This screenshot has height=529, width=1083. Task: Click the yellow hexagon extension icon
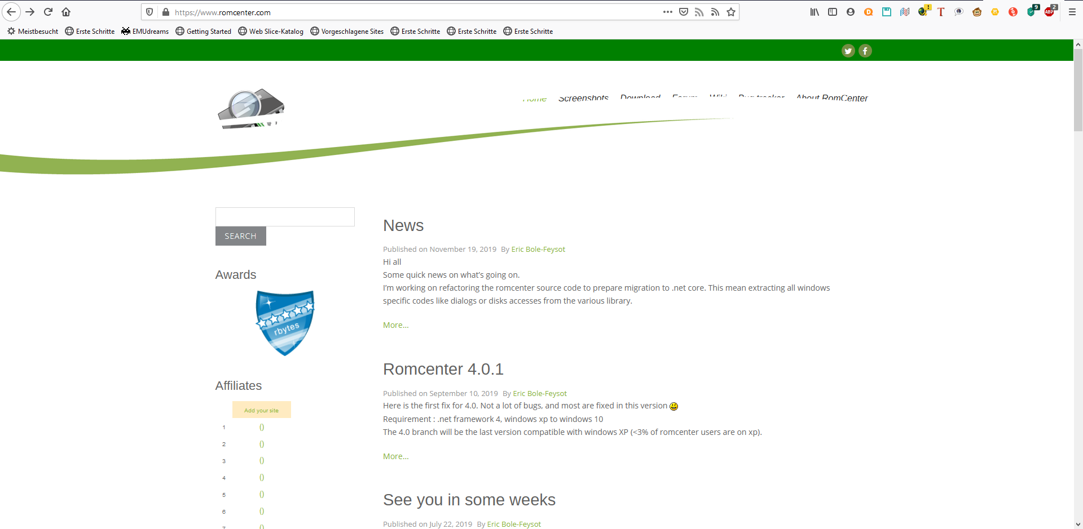(x=995, y=12)
